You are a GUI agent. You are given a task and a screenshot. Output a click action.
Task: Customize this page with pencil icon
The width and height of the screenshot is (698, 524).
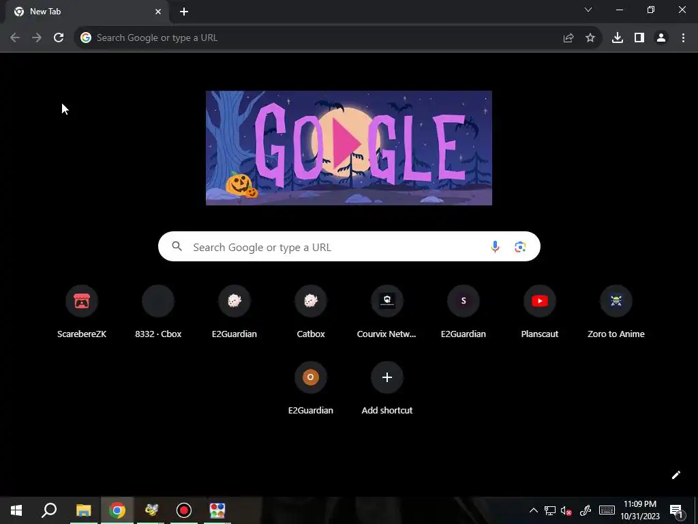tap(676, 475)
